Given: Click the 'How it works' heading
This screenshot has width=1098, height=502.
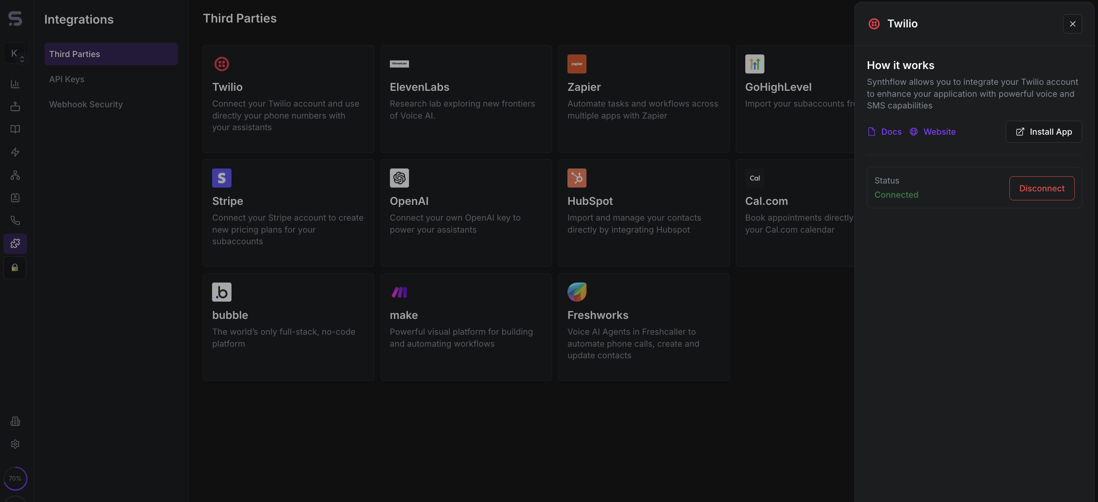Looking at the screenshot, I should click(x=900, y=65).
